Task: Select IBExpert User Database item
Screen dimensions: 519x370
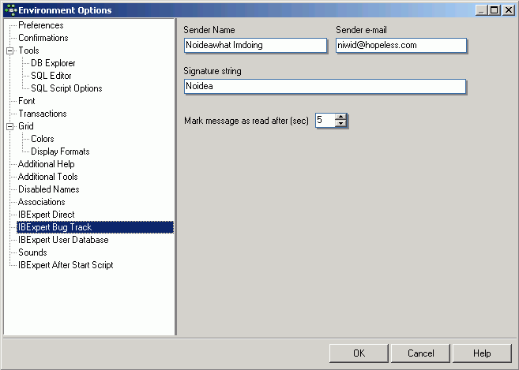Action: pos(63,240)
